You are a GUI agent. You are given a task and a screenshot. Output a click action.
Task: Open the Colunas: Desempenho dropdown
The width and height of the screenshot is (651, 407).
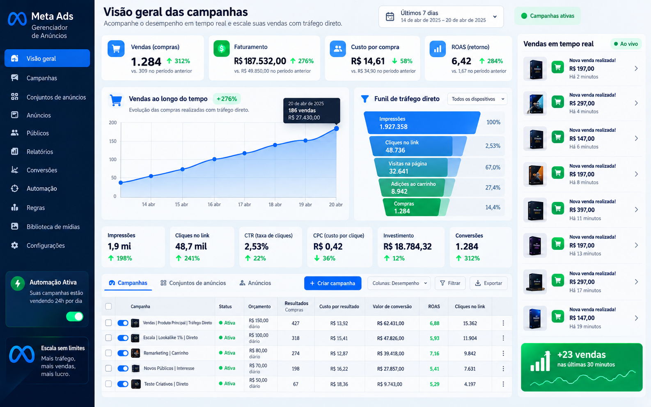(399, 283)
